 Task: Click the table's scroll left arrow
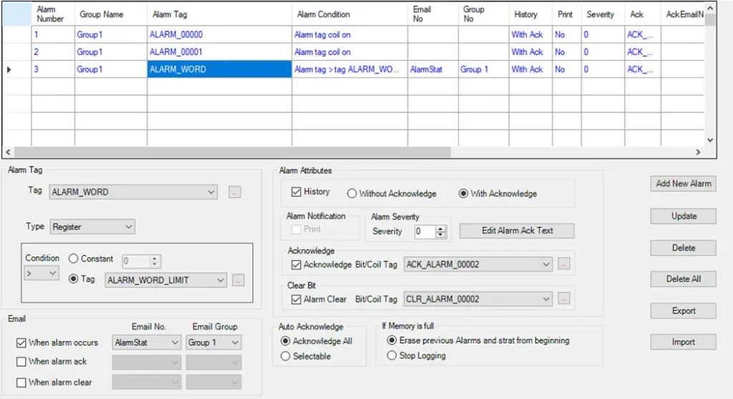(8, 152)
